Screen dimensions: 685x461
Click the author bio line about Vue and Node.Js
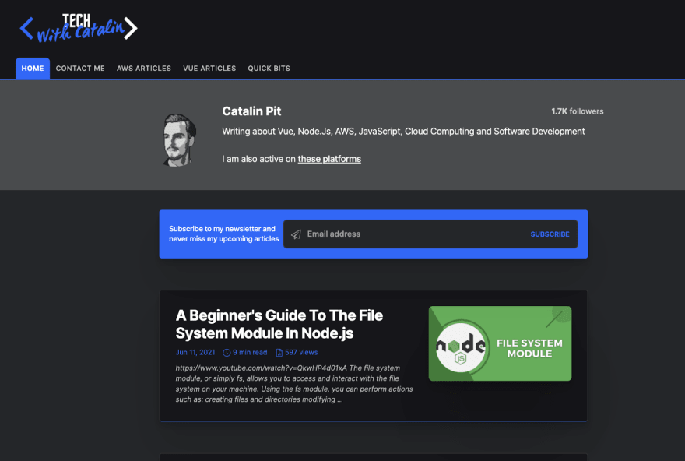(x=403, y=132)
